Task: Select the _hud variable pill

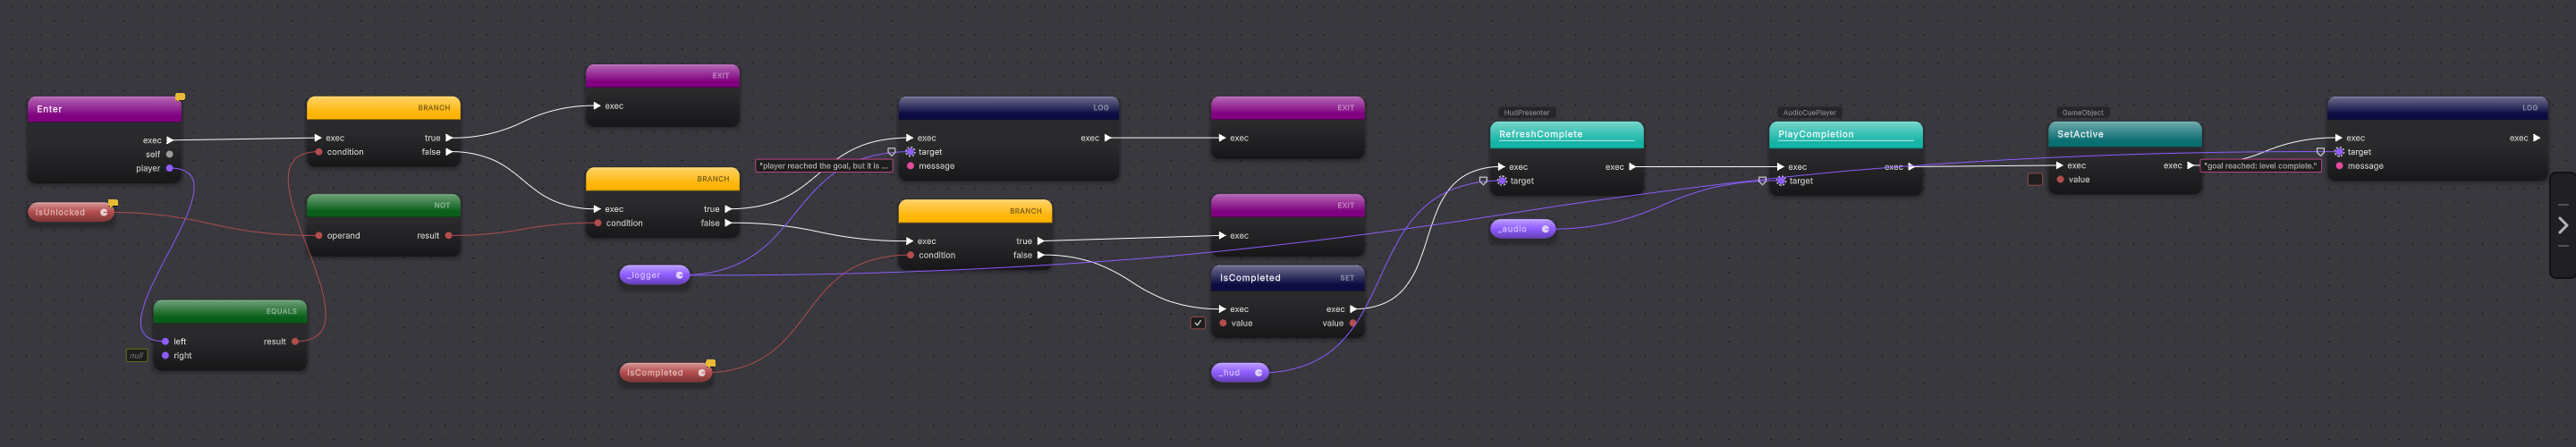Action: [x=1239, y=373]
